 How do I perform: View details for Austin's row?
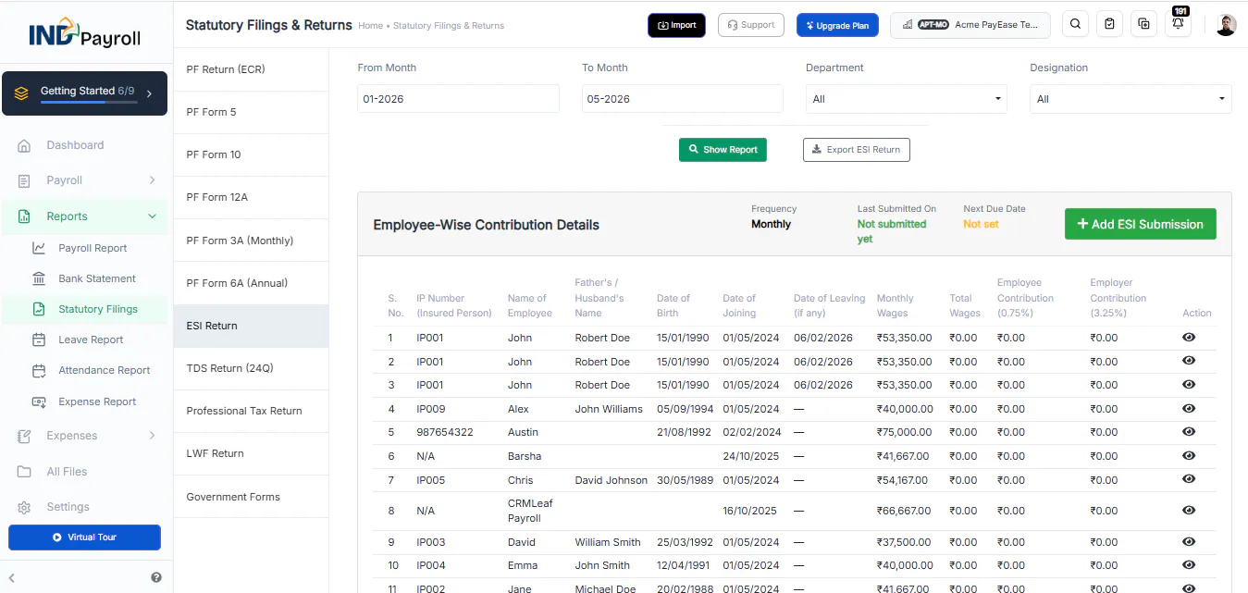pyautogui.click(x=1189, y=432)
